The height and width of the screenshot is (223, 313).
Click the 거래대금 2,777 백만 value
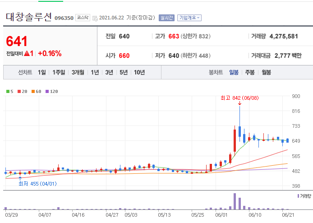pyautogui.click(x=288, y=56)
